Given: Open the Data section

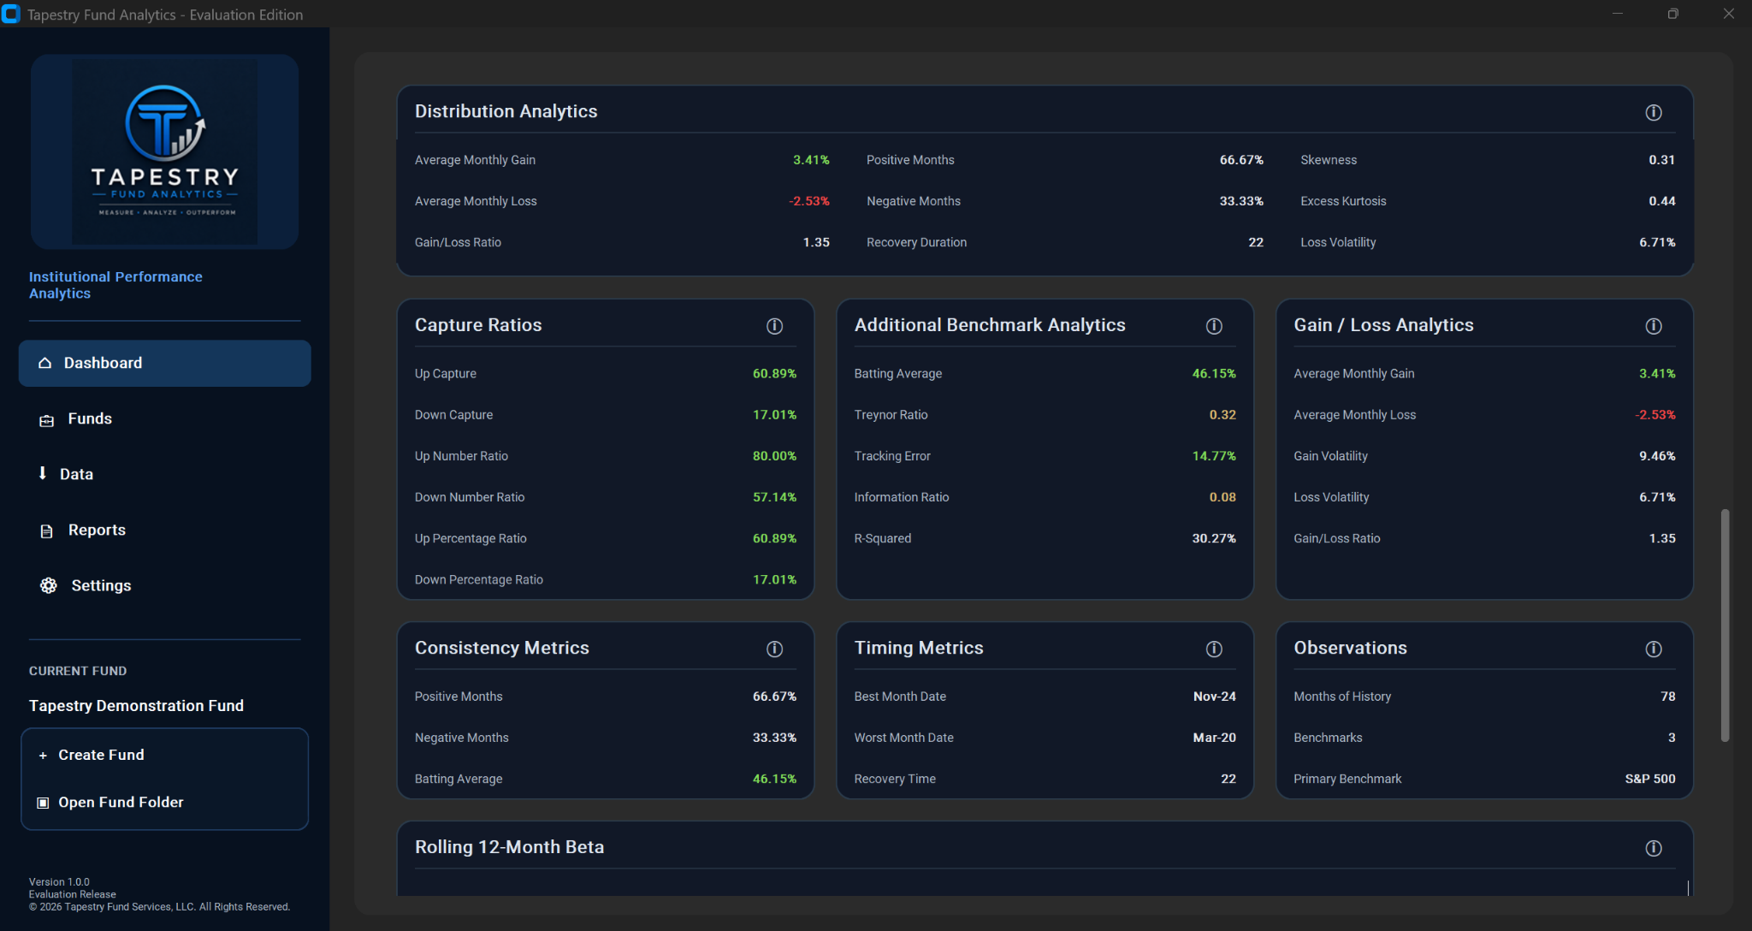Looking at the screenshot, I should pos(164,474).
